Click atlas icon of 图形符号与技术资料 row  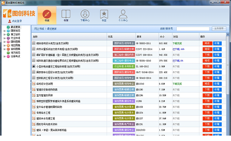[34, 124]
